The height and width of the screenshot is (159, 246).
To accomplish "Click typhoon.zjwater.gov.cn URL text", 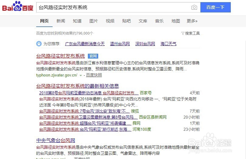I will (x=57, y=75).
